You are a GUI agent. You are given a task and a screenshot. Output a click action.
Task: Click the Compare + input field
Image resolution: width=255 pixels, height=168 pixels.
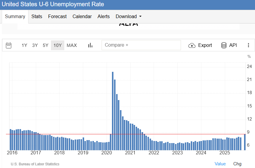point(141,45)
